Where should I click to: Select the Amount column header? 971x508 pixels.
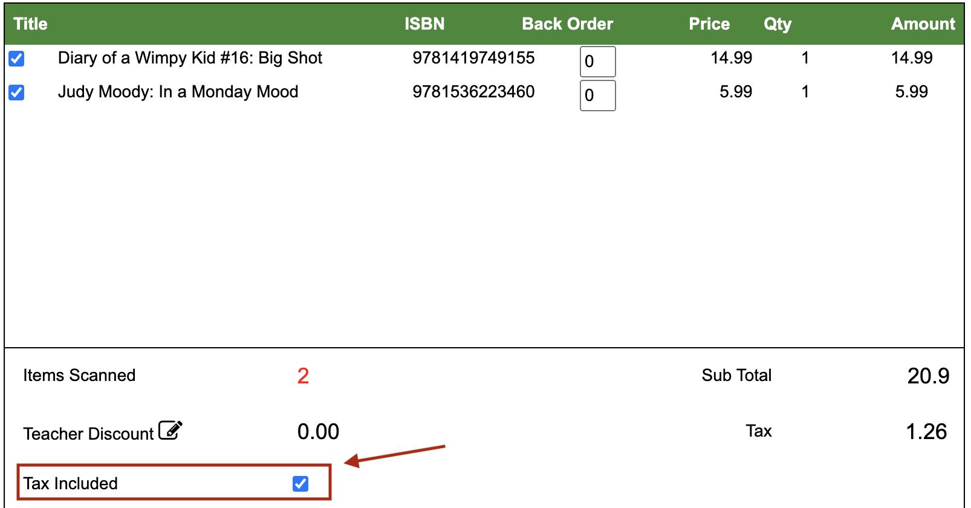[x=923, y=24]
